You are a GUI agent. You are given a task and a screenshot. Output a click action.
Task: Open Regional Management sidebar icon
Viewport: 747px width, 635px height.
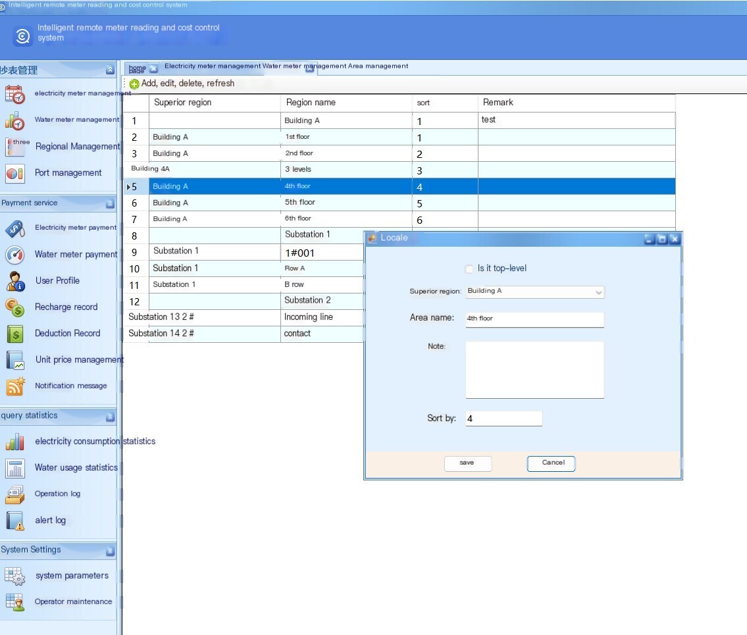tap(14, 147)
